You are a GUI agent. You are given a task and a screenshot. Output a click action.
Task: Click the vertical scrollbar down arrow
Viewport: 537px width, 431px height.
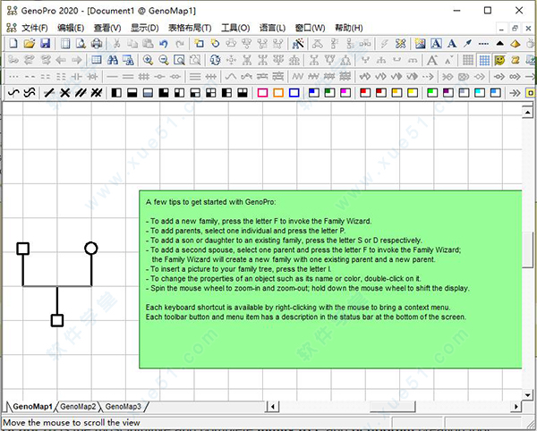click(527, 395)
